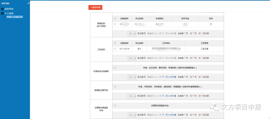The width and height of the screenshot is (270, 119).
Task: Open the 教育经历 page-size dropdown
Action: pyautogui.click(x=132, y=34)
